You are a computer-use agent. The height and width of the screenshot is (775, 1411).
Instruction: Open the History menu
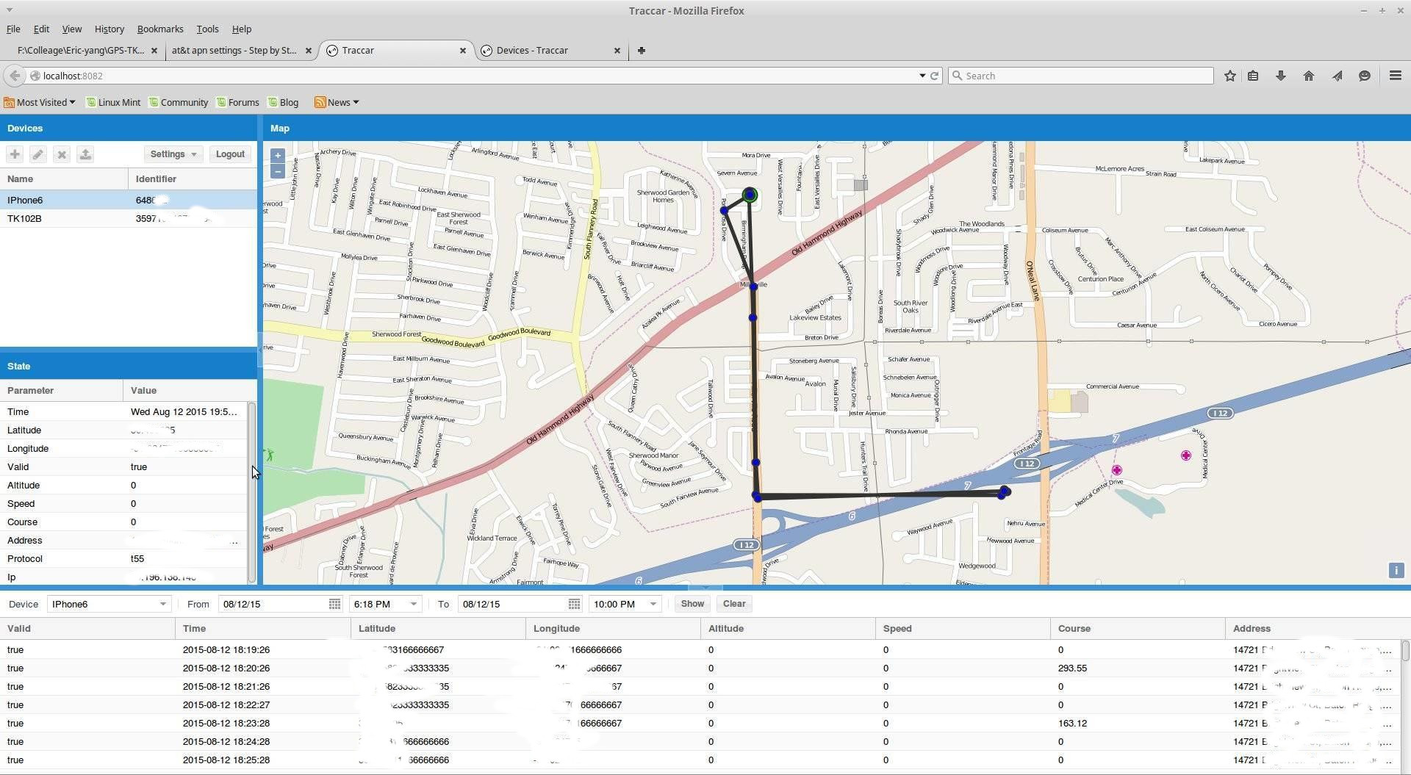click(x=109, y=29)
